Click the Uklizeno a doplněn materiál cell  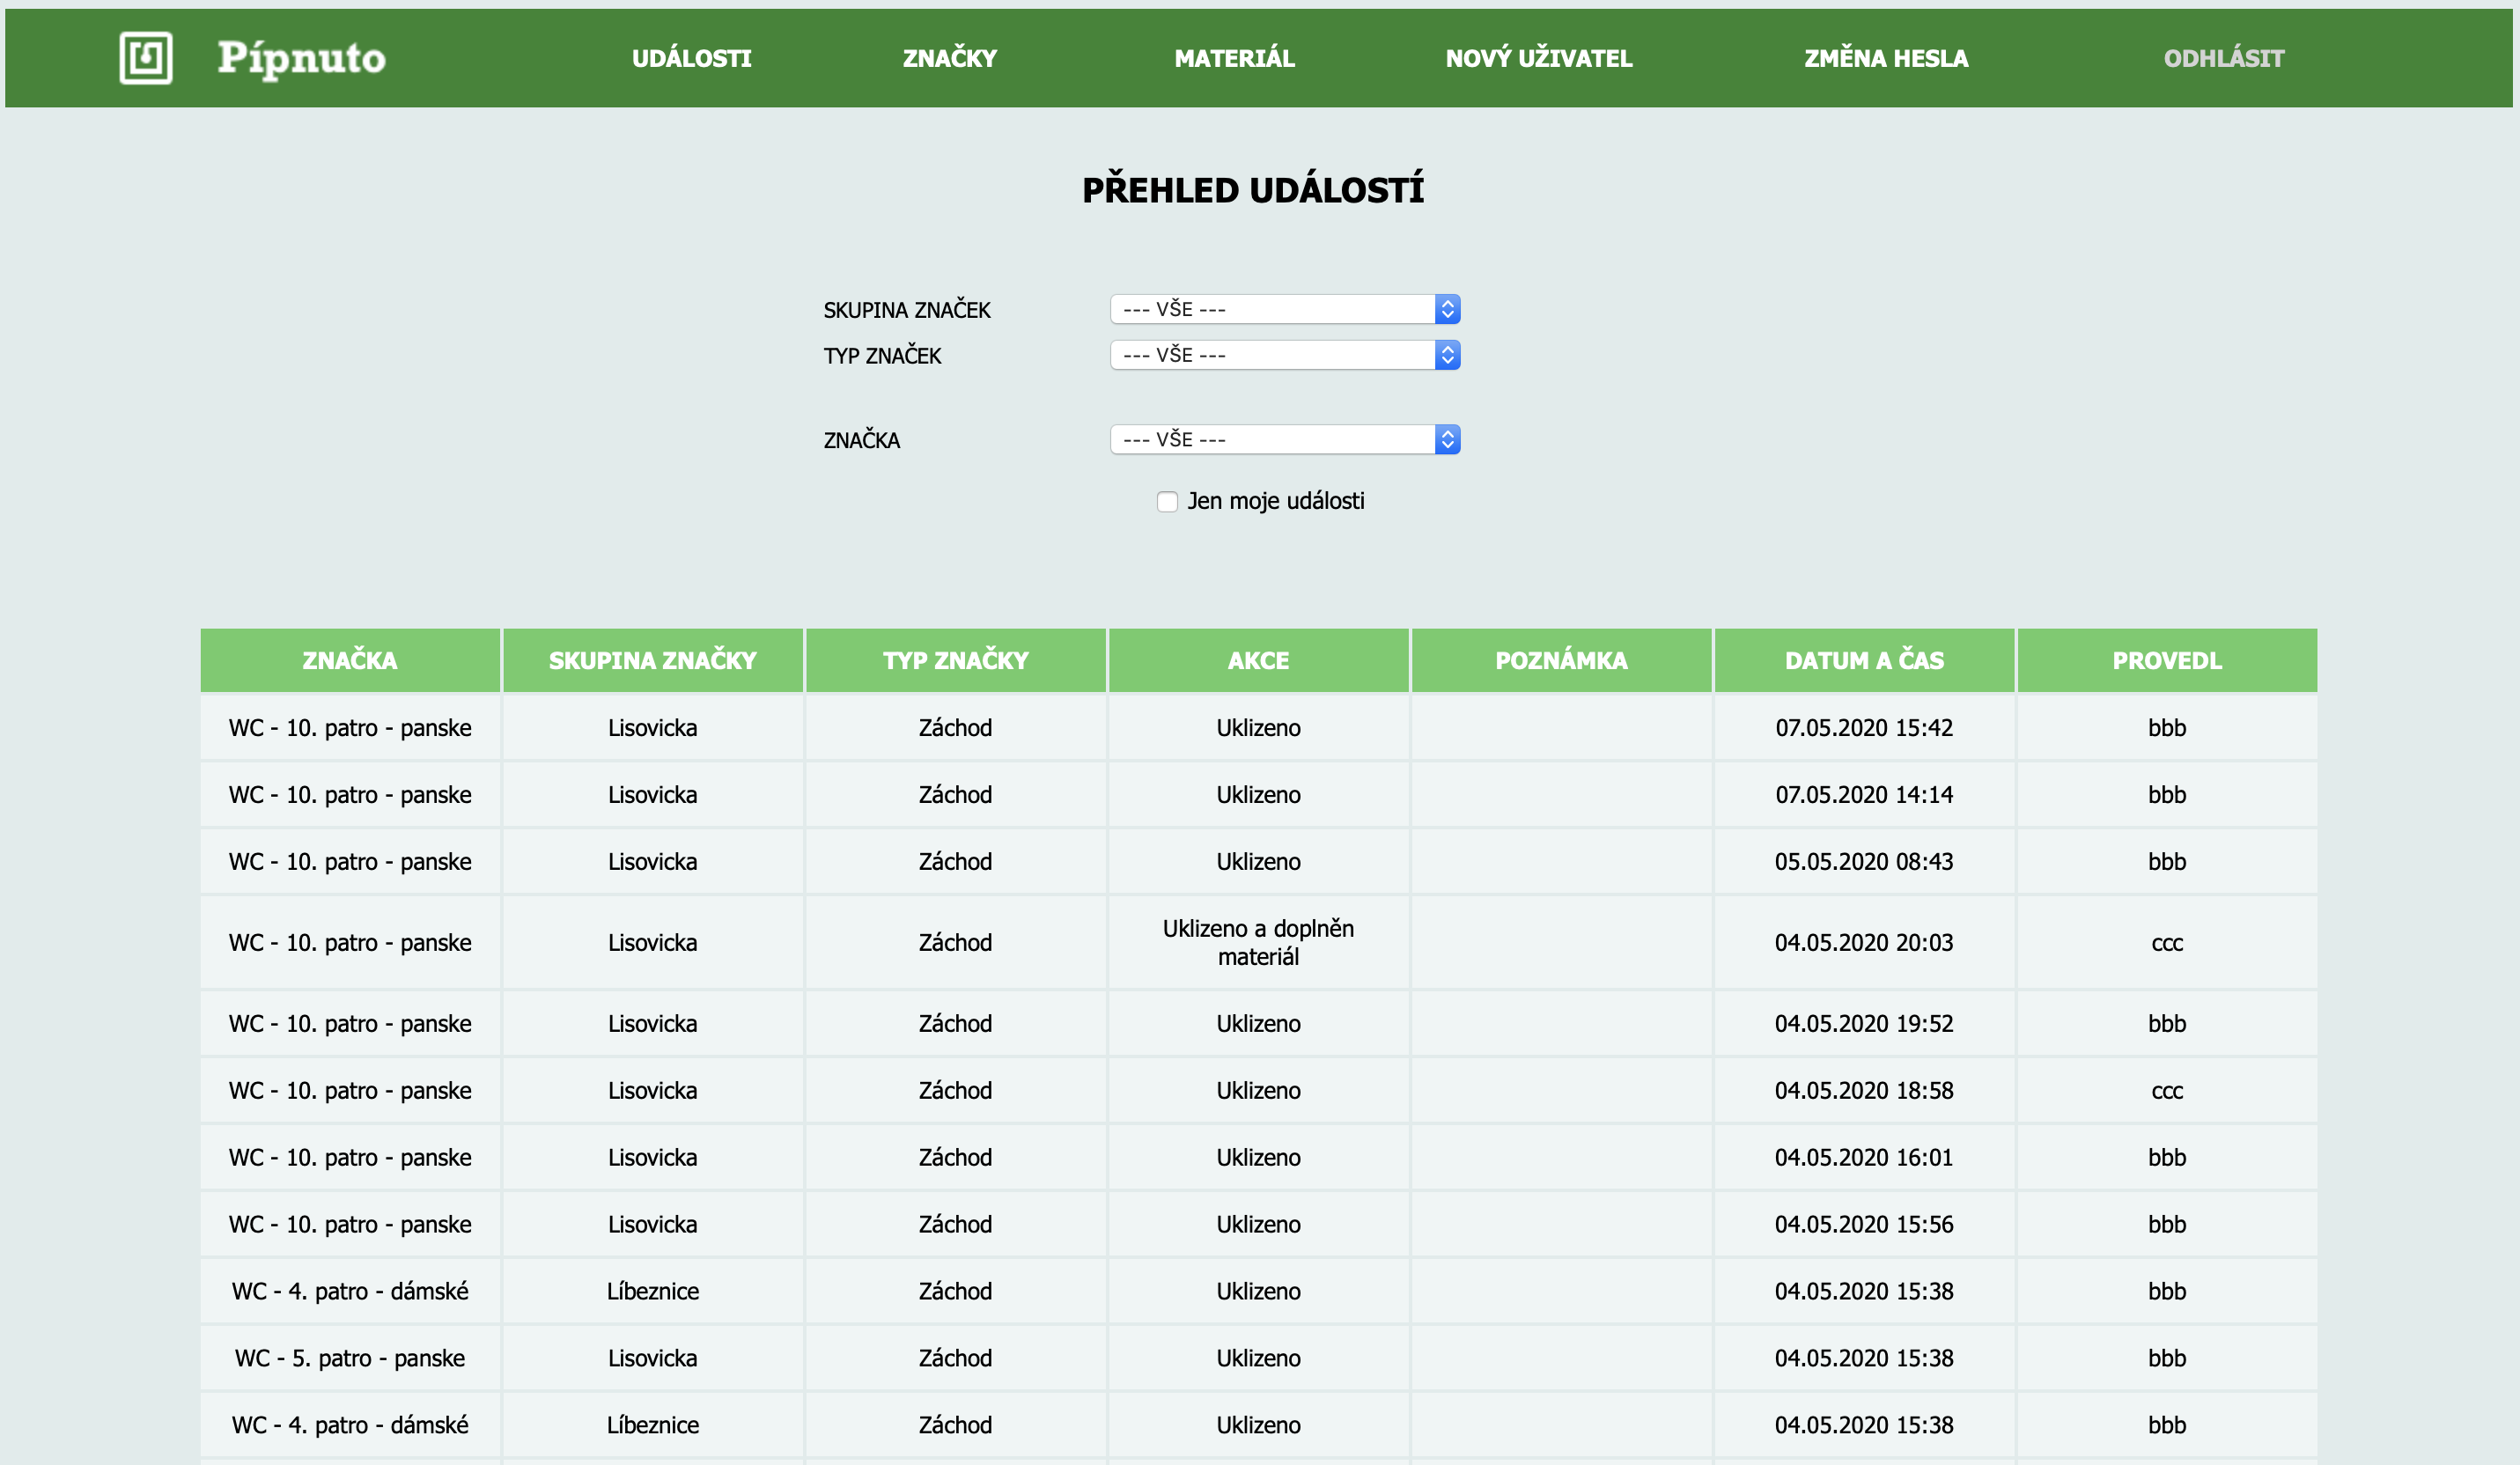point(1258,942)
